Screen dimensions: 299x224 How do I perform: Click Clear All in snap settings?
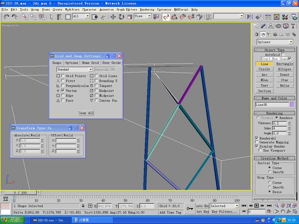tap(86, 113)
